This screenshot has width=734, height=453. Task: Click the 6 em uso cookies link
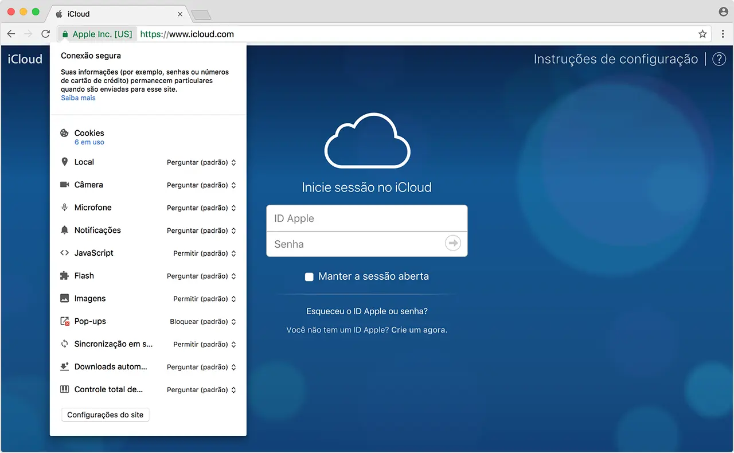point(89,142)
